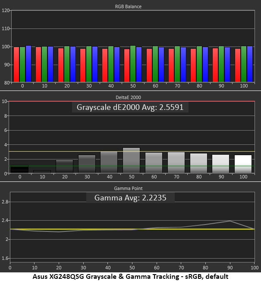Select the blue bar at 50 in RGB Balance
Screen dimensions: 261x281
click(x=139, y=65)
